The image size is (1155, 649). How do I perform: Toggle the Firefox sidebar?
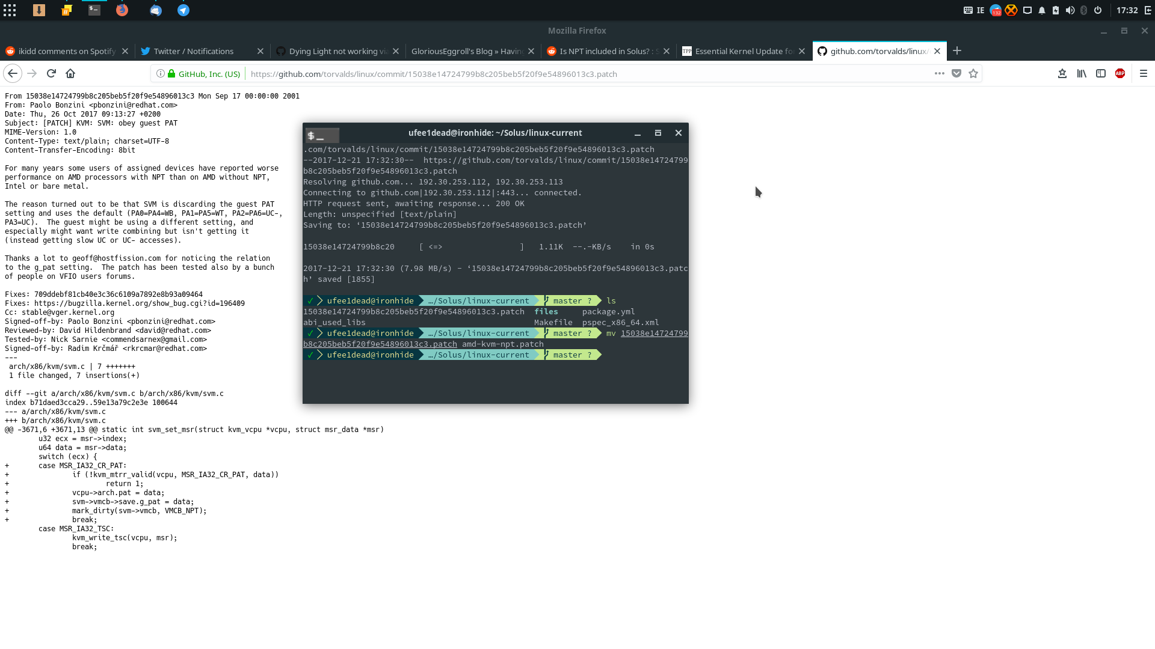pyautogui.click(x=1101, y=73)
